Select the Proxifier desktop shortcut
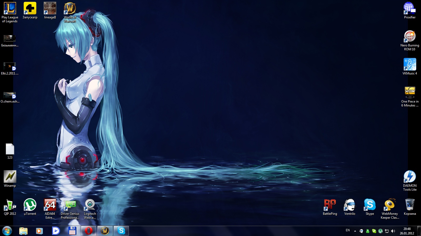The image size is (421, 236). 410,10
